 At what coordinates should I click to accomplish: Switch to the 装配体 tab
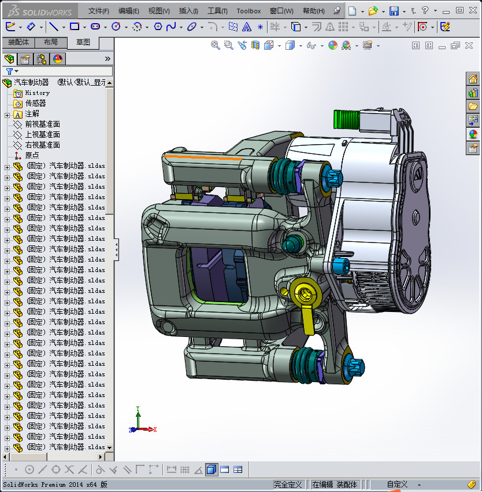[x=18, y=42]
